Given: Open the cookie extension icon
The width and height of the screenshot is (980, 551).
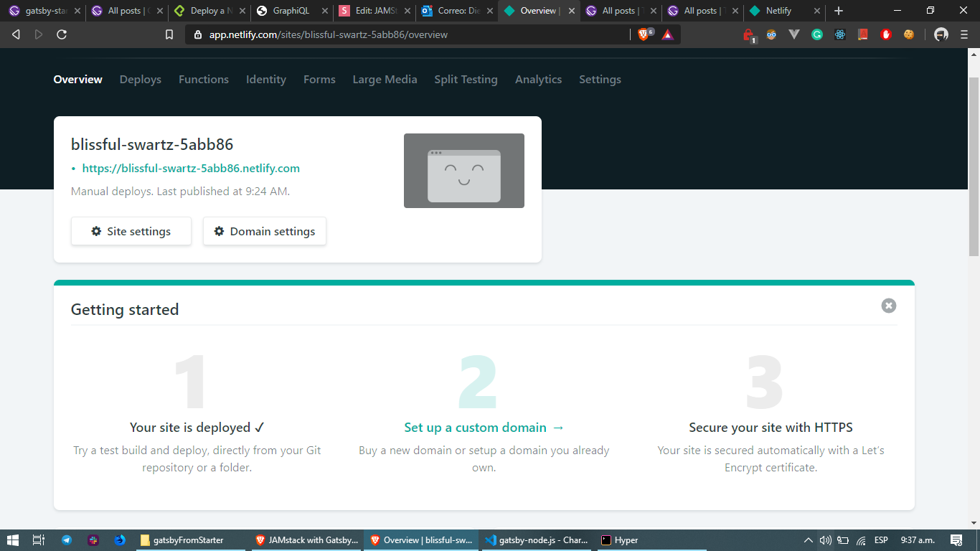Looking at the screenshot, I should [909, 34].
